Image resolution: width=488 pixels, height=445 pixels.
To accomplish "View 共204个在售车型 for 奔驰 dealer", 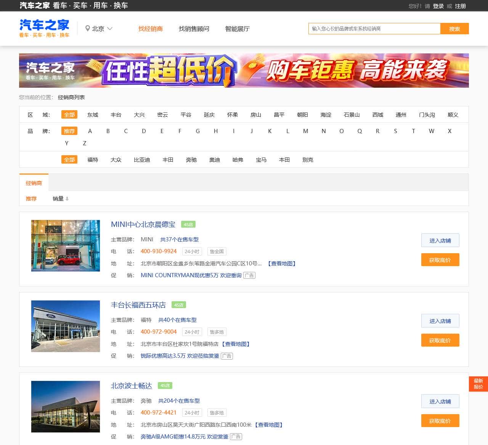I will 179,401.
